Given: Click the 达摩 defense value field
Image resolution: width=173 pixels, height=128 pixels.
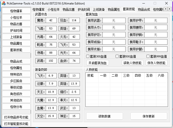Looking at the screenshot, I should click(51, 84).
